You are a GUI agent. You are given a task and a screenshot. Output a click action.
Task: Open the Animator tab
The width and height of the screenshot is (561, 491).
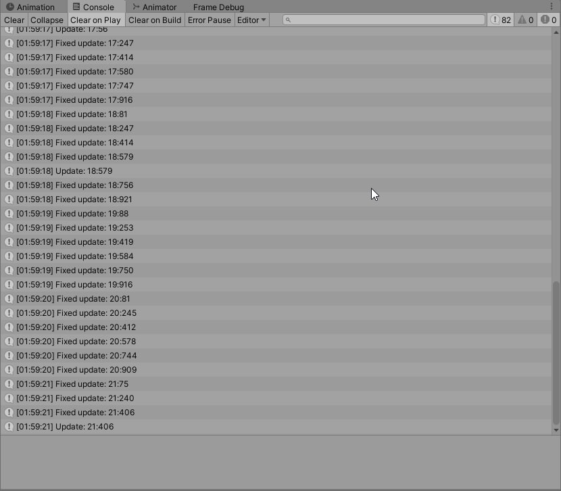(x=155, y=7)
